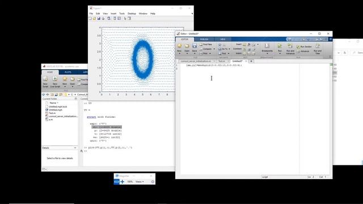Click the Open folder icon in the Editor toolstrip
The width and height of the screenshot is (363, 204).
click(187, 46)
